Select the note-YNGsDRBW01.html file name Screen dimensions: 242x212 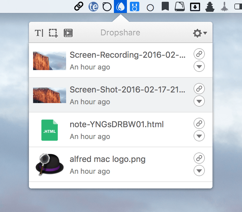pyautogui.click(x=117, y=124)
